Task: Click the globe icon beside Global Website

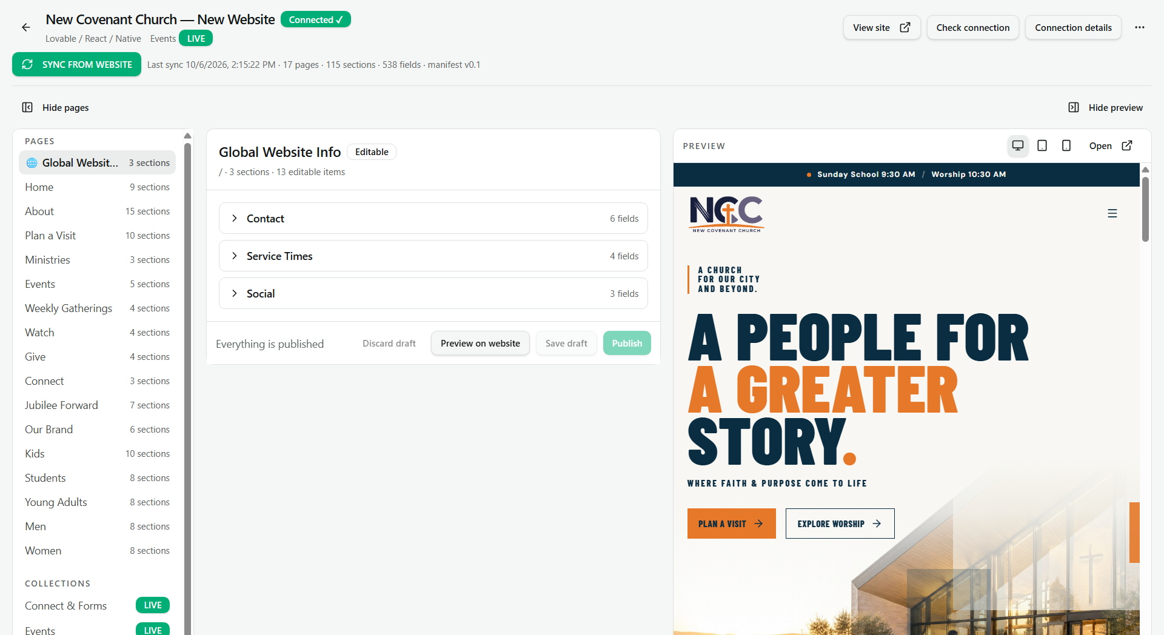Action: tap(32, 163)
